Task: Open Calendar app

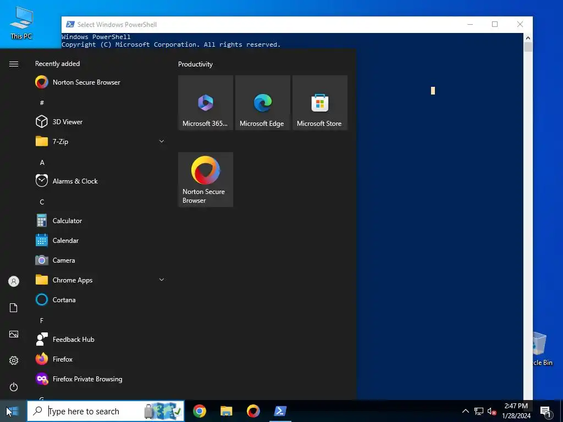Action: 100,241
